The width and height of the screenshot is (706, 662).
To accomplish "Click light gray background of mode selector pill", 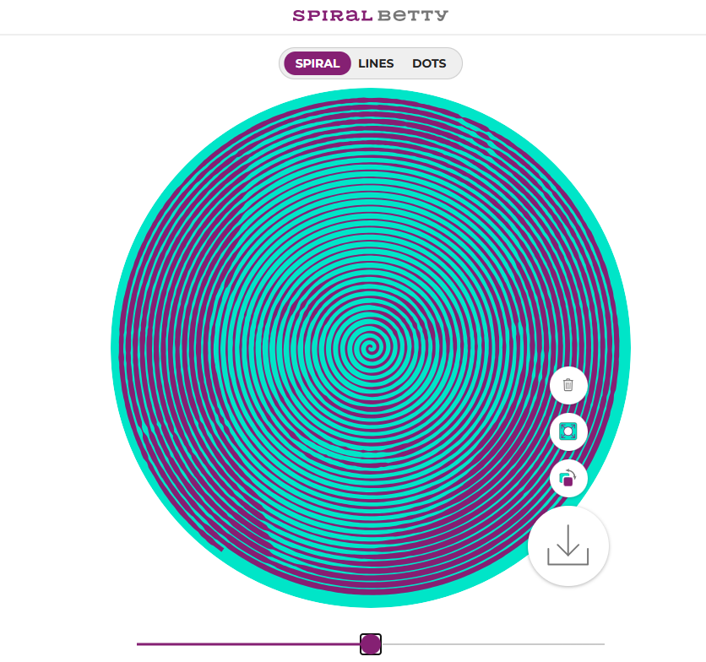I will 453,63.
